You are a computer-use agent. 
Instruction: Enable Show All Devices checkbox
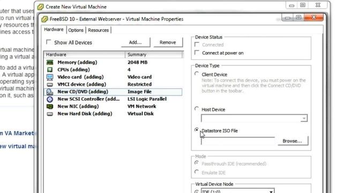tap(49, 42)
